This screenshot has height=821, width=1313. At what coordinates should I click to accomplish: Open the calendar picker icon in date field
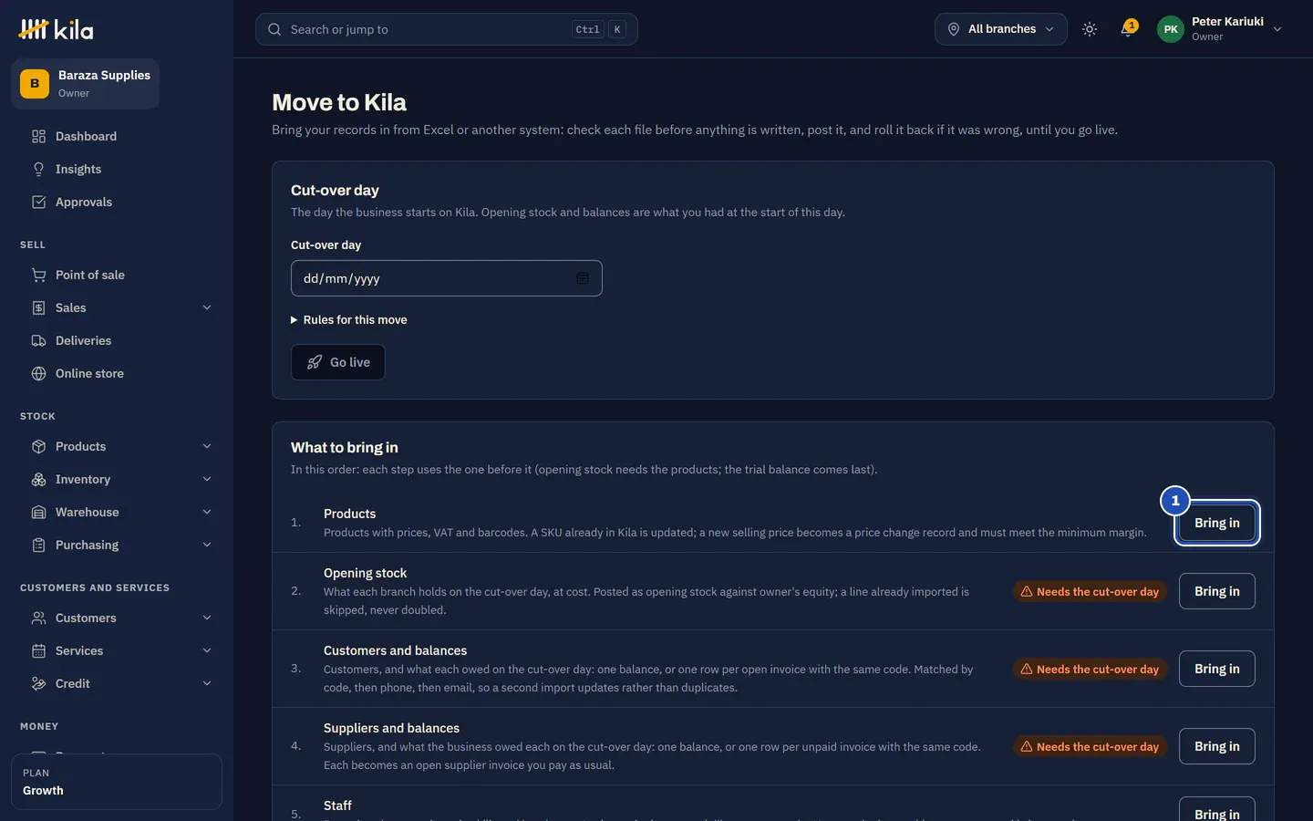[583, 278]
